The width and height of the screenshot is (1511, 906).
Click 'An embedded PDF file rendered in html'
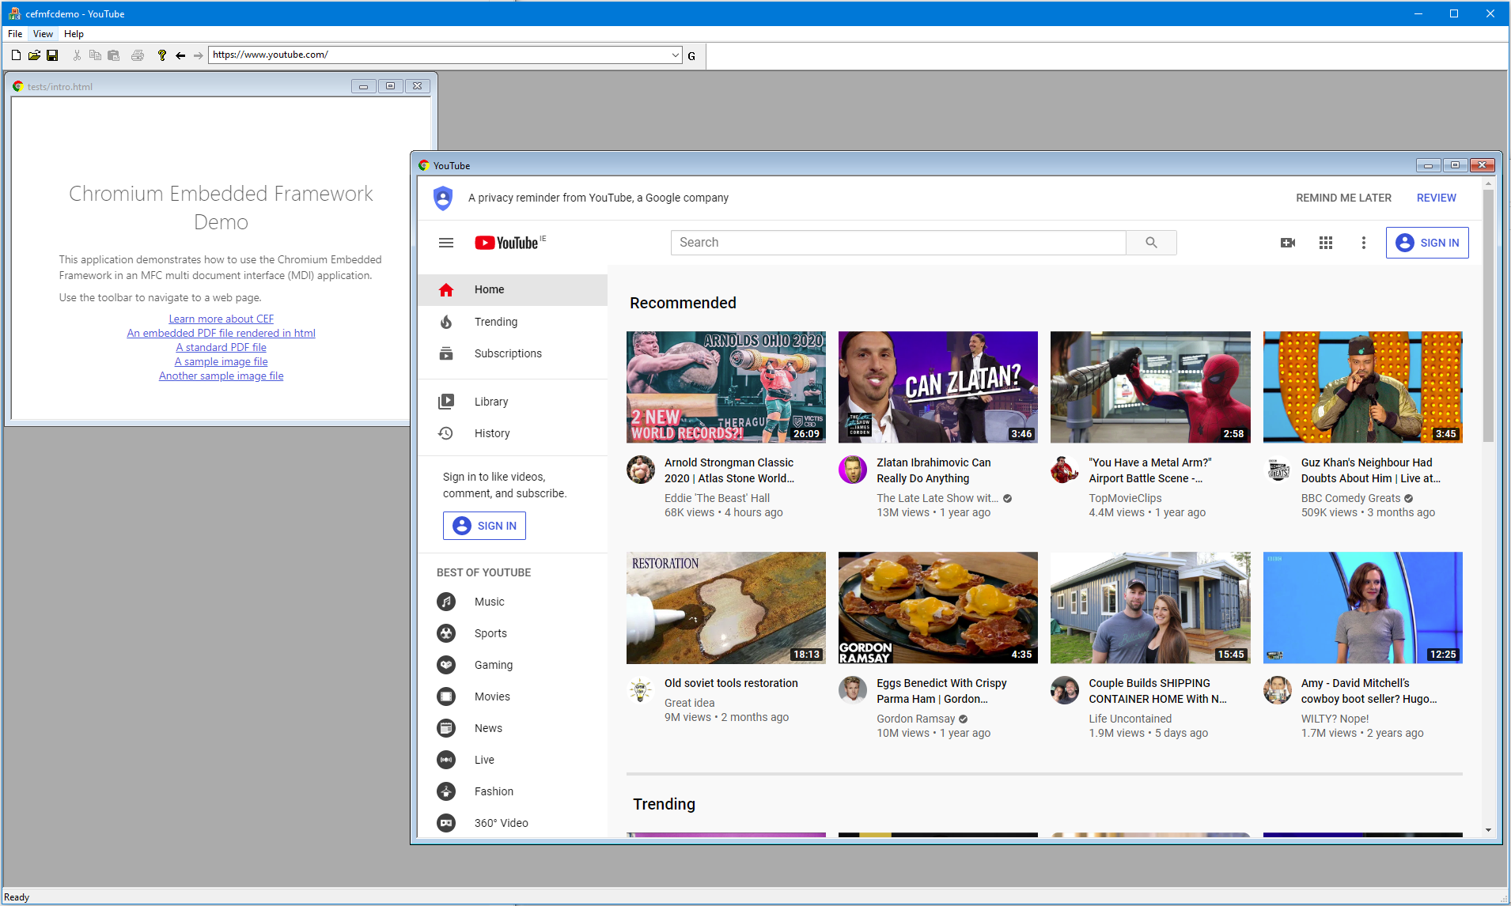pyautogui.click(x=221, y=333)
